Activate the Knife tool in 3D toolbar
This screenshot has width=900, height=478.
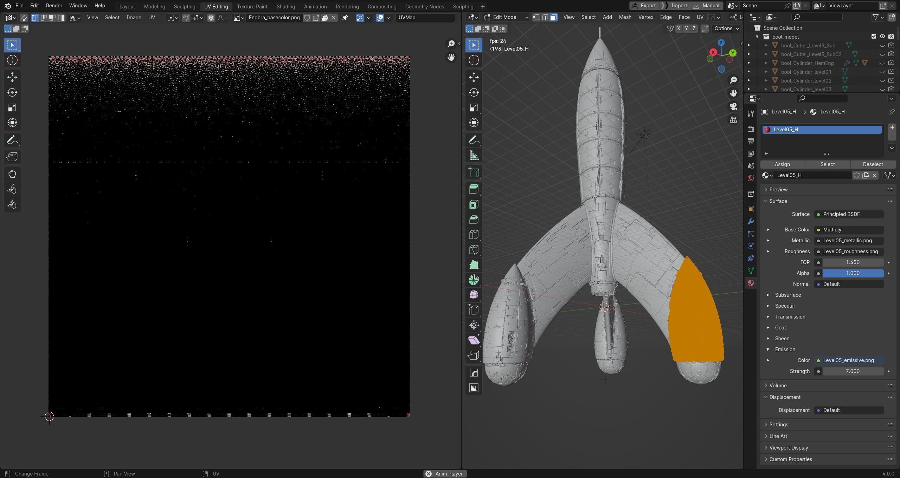(474, 250)
